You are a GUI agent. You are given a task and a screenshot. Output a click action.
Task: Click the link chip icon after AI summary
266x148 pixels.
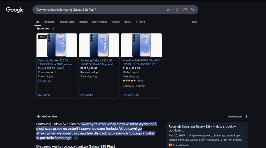tap(76, 138)
